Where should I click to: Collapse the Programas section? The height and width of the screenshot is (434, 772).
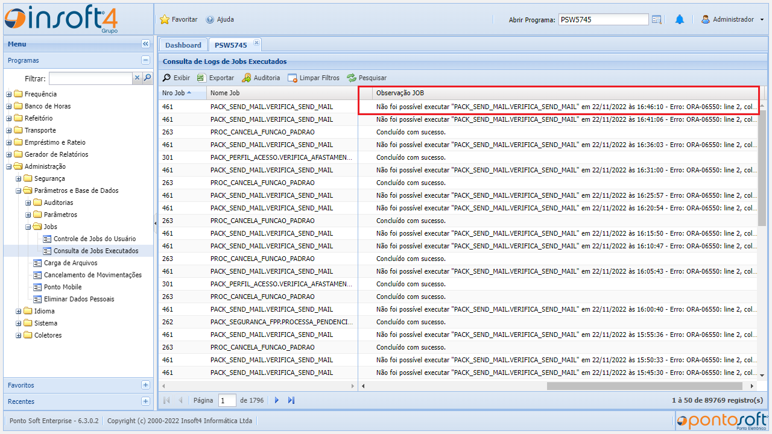coord(145,60)
